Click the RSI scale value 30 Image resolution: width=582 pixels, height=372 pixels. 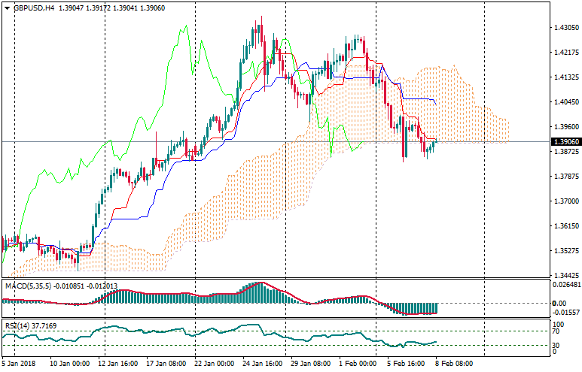(x=557, y=345)
